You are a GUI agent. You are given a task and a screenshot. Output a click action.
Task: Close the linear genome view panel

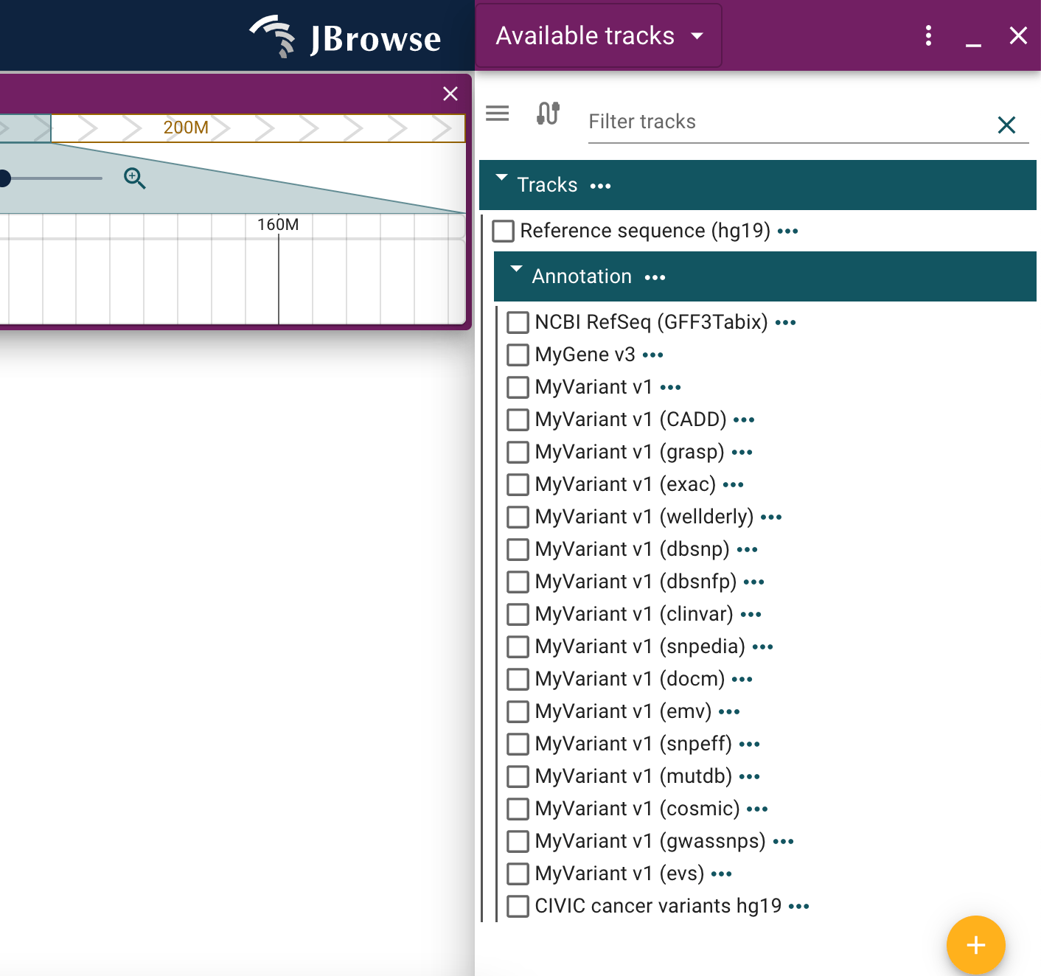pos(450,94)
